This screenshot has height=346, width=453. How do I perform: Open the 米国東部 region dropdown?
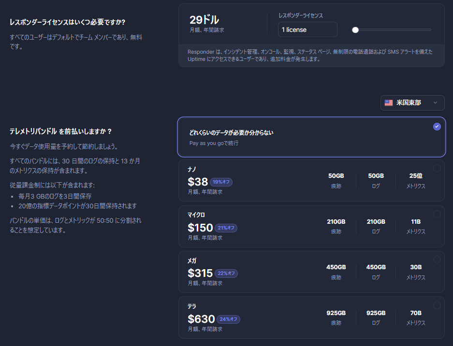pos(412,102)
